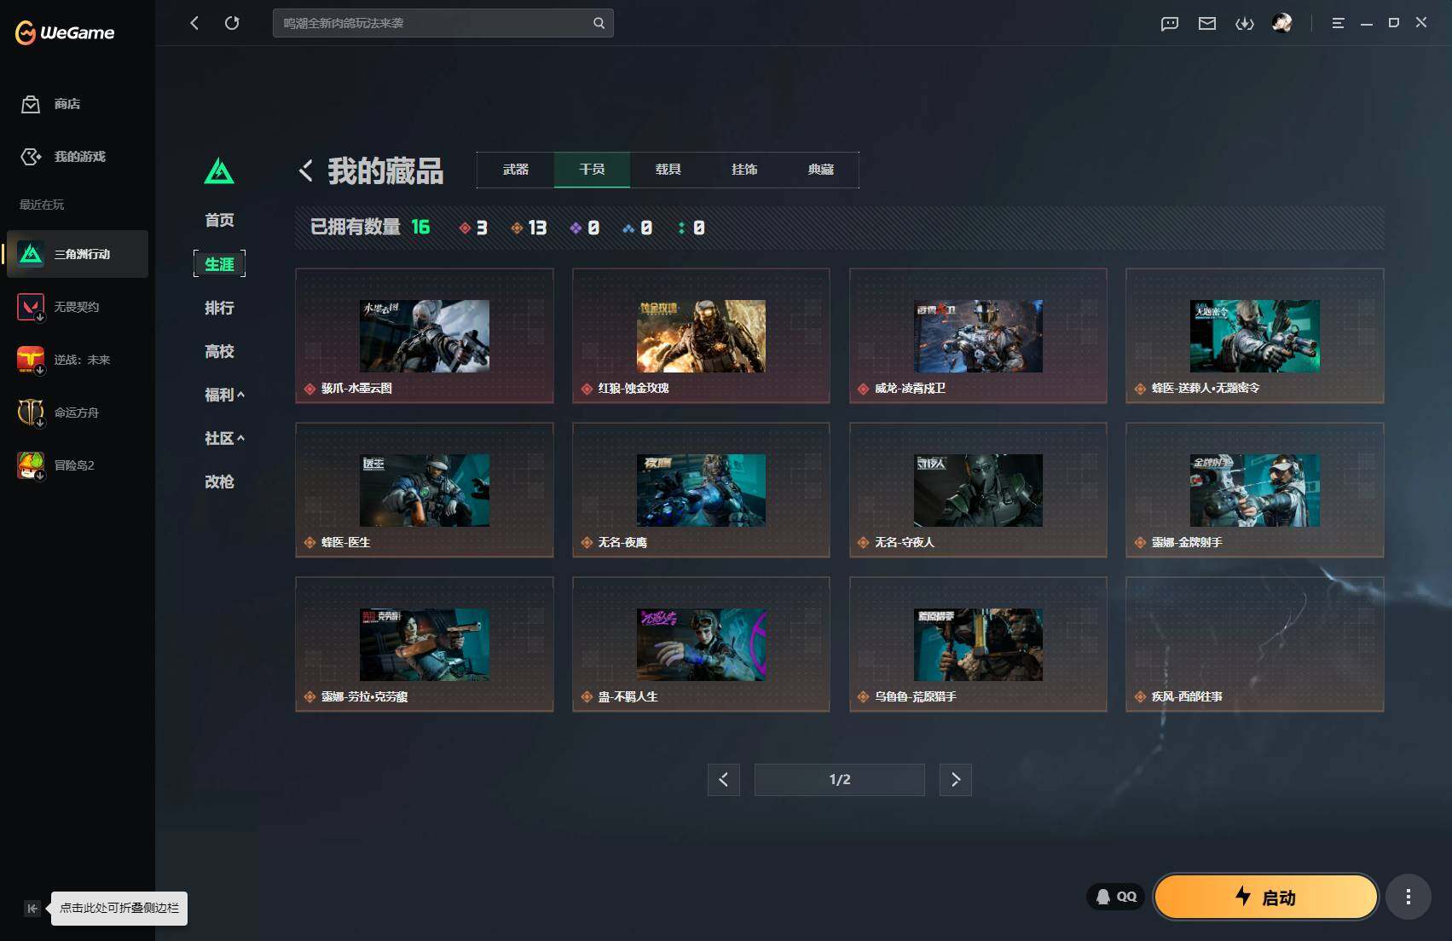
Task: Select 冒险岛2 in the recent games list
Action: tap(78, 465)
